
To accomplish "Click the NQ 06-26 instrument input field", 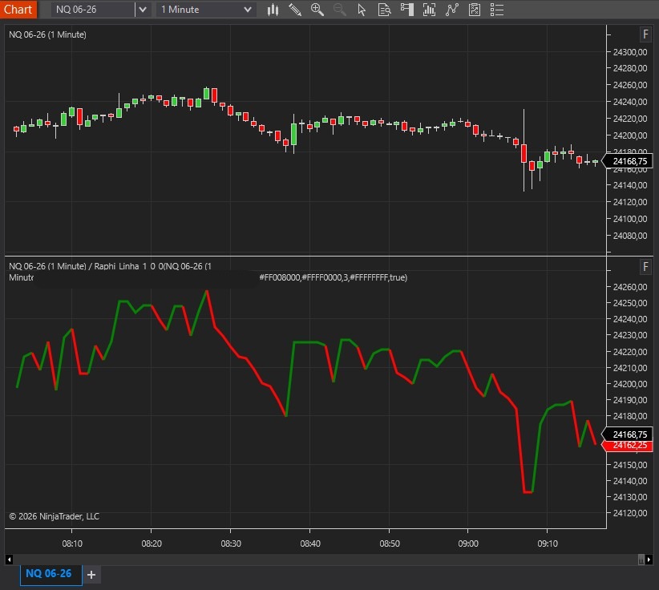I will (x=92, y=10).
